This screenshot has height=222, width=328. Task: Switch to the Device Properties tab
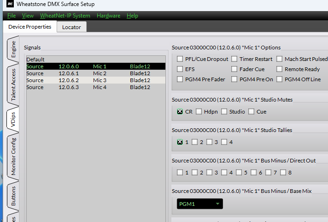coord(29,27)
